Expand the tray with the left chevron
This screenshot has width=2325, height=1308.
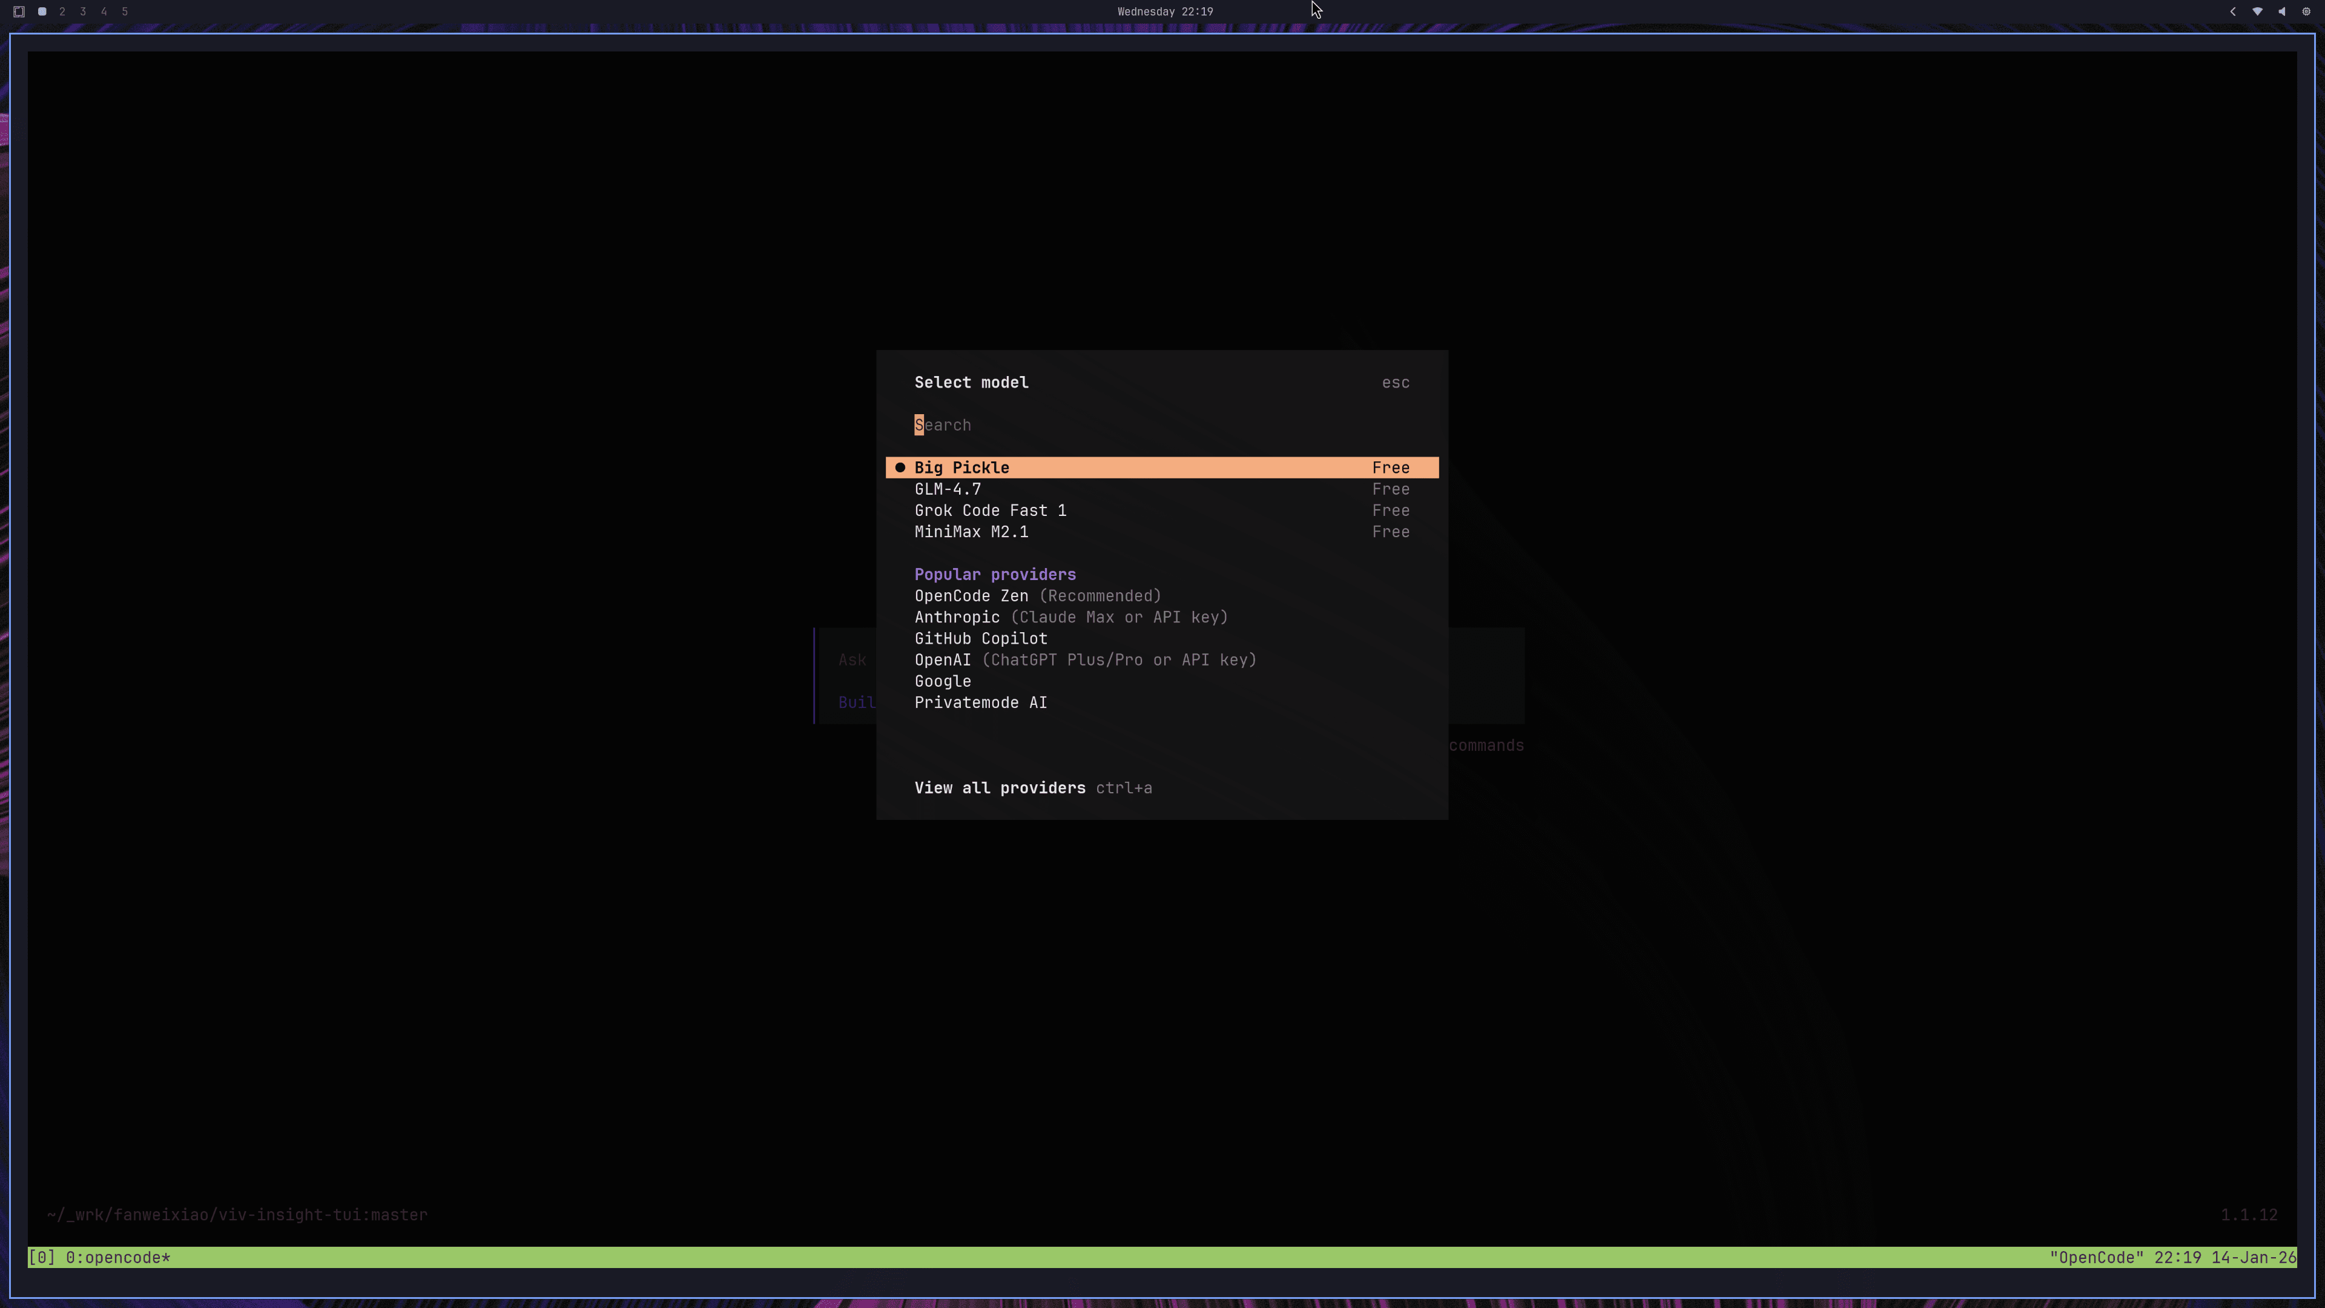[x=2233, y=12]
